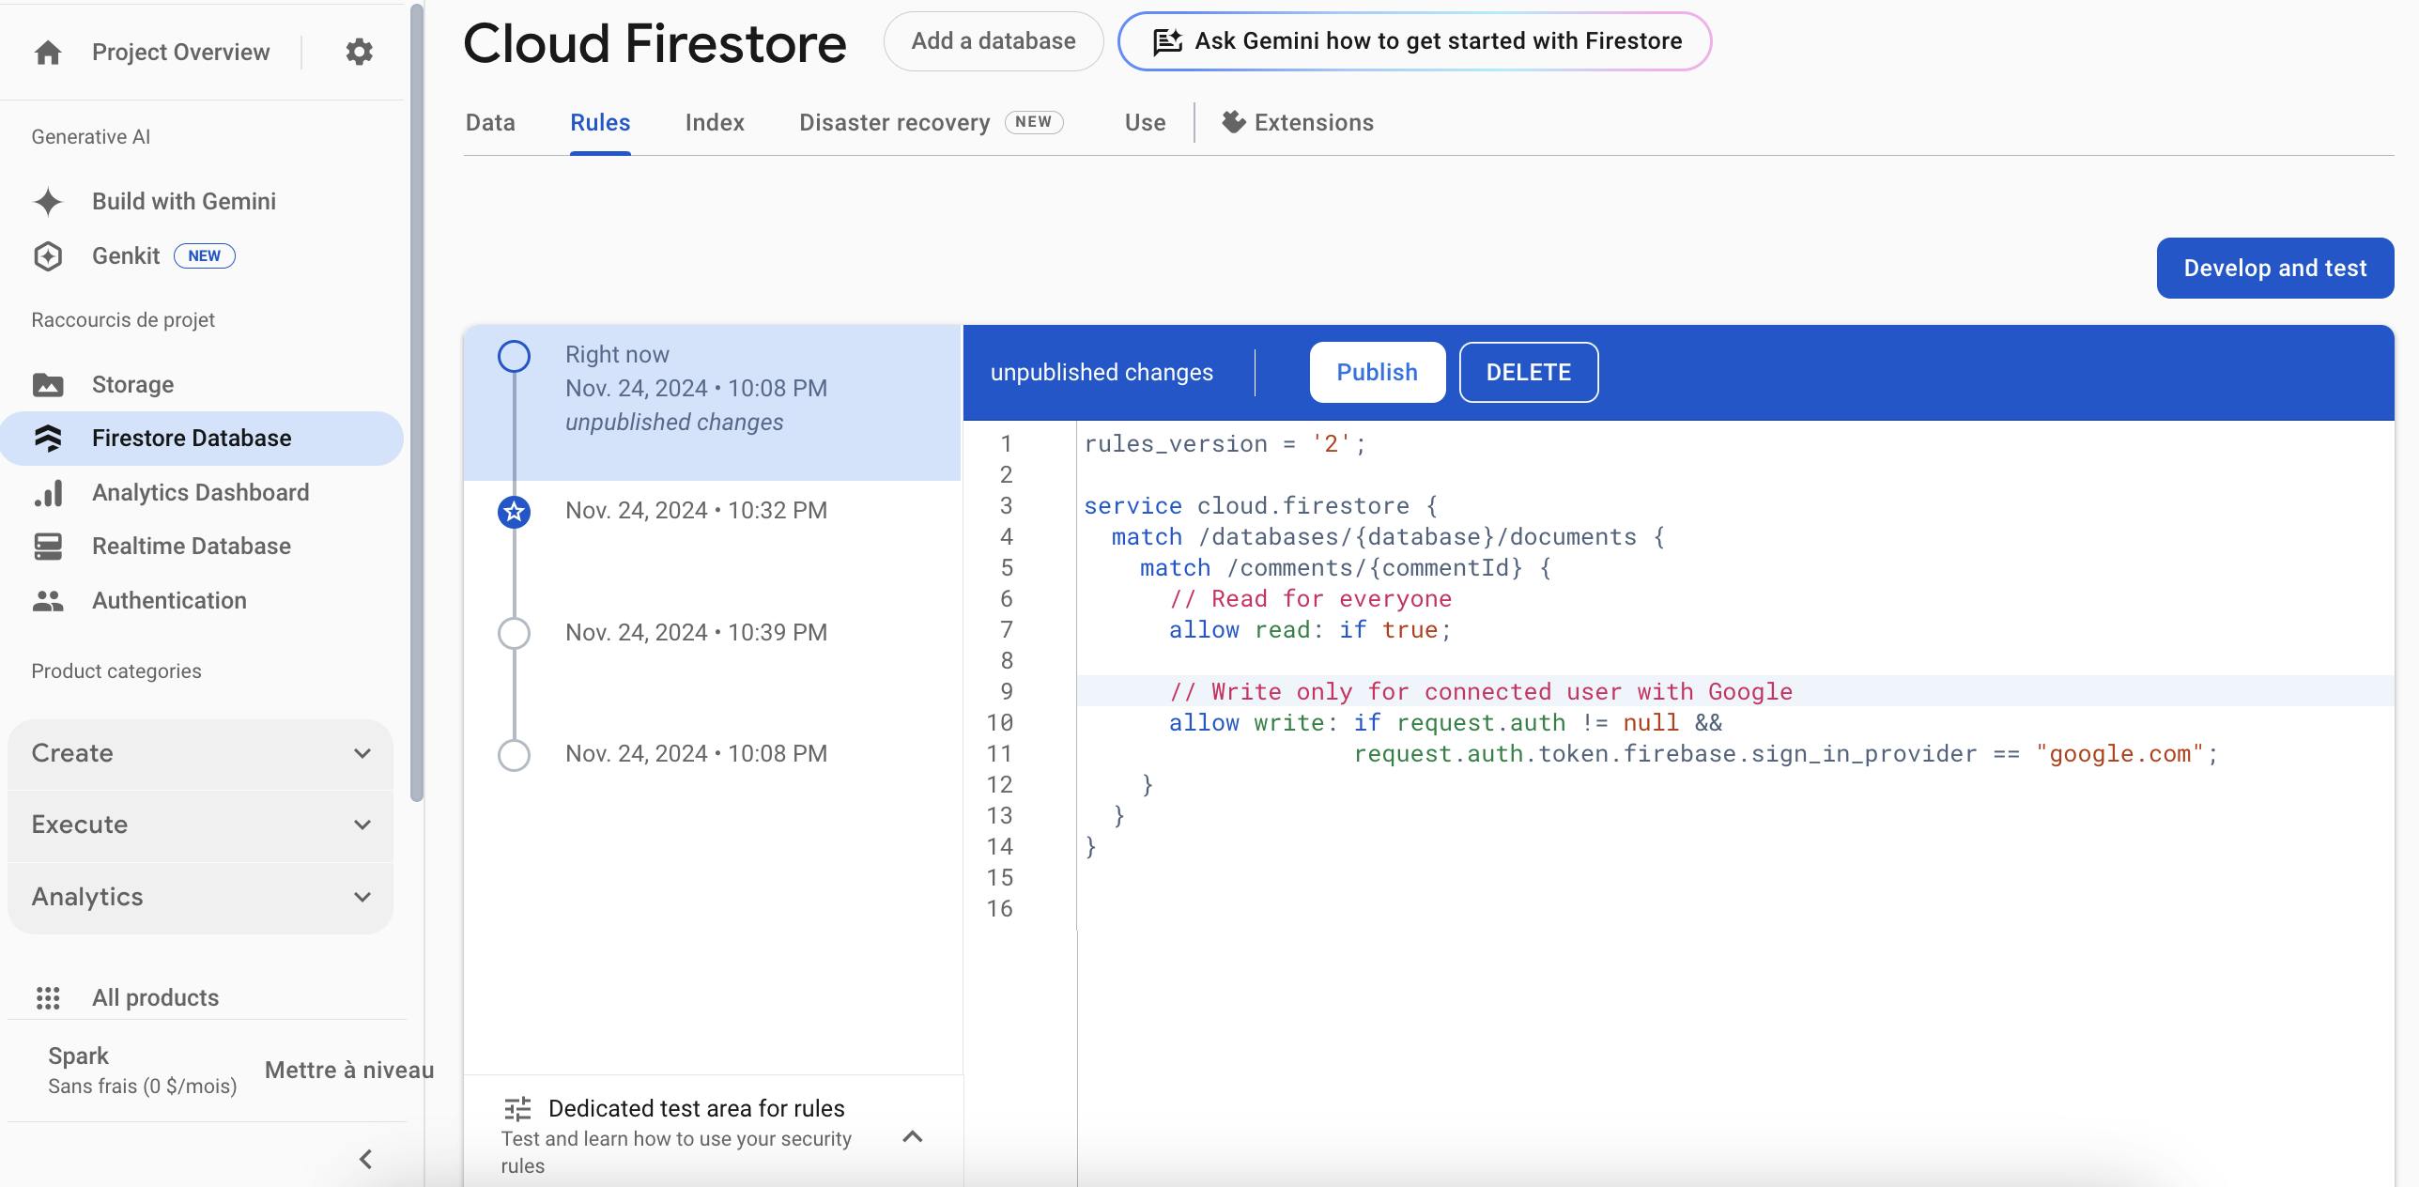Click the Genkit hexagon icon

coord(48,256)
